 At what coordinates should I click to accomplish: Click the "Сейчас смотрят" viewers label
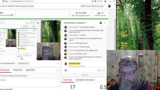point(100,15)
